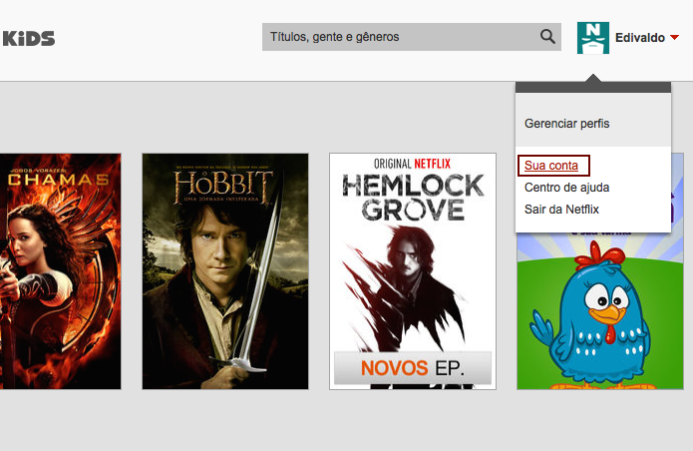693x451 pixels.
Task: Focus the Títulos, gente e gêneros search field
Action: coord(412,37)
